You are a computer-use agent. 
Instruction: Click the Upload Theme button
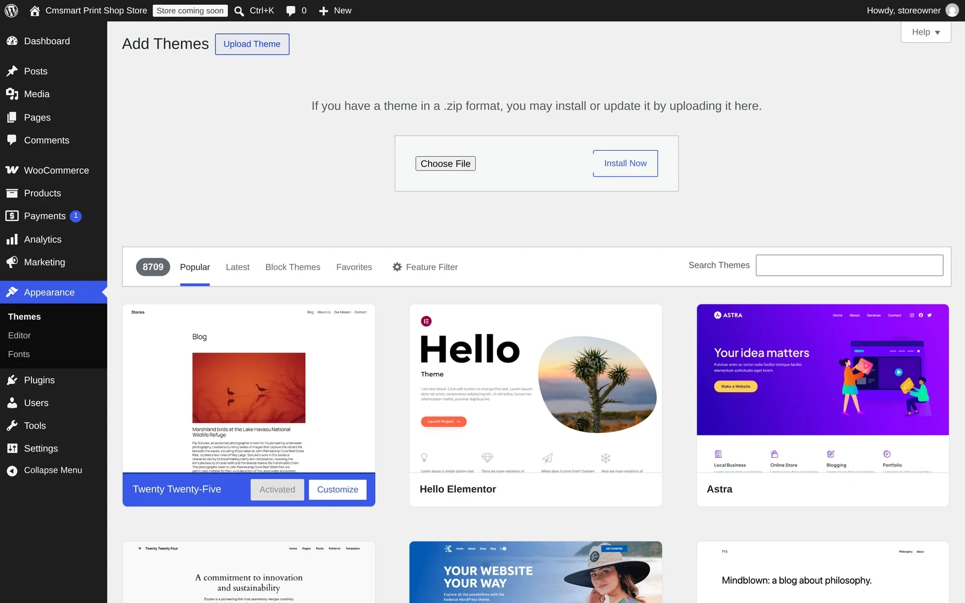pyautogui.click(x=252, y=44)
